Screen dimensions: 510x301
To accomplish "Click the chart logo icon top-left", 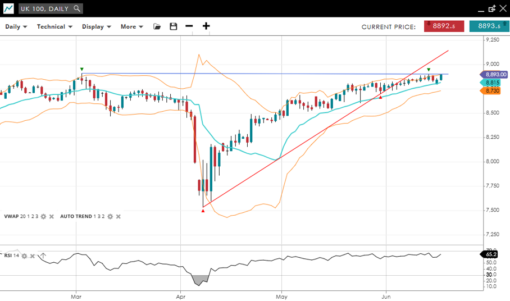I will point(8,8).
